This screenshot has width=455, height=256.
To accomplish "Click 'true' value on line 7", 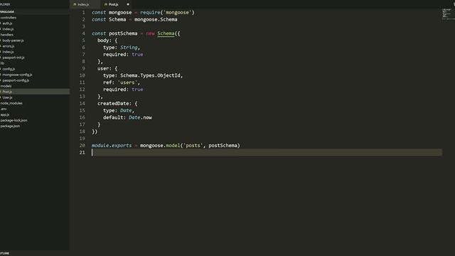I will pos(137,54).
